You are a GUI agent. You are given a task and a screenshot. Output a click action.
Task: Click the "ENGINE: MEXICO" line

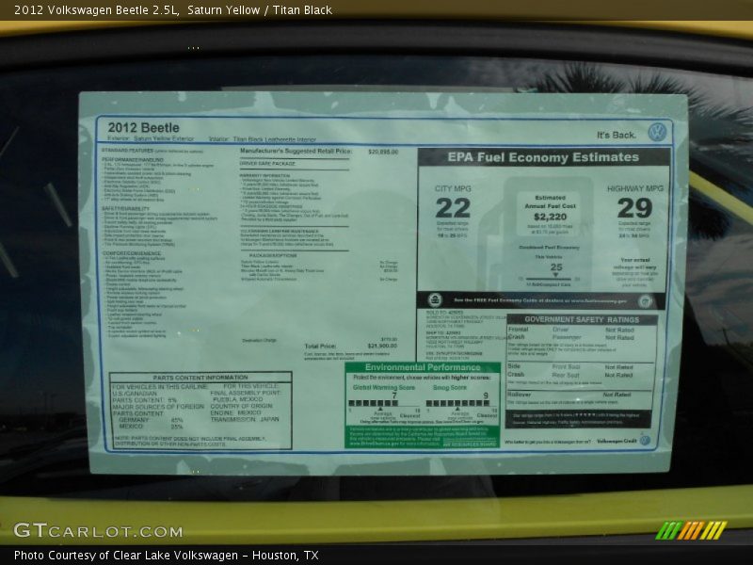(236, 412)
